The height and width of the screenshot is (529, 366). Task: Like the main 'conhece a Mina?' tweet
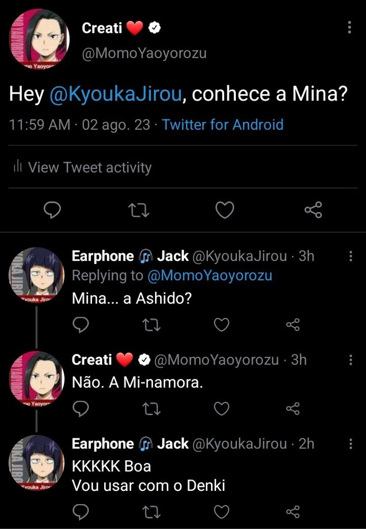pyautogui.click(x=225, y=211)
